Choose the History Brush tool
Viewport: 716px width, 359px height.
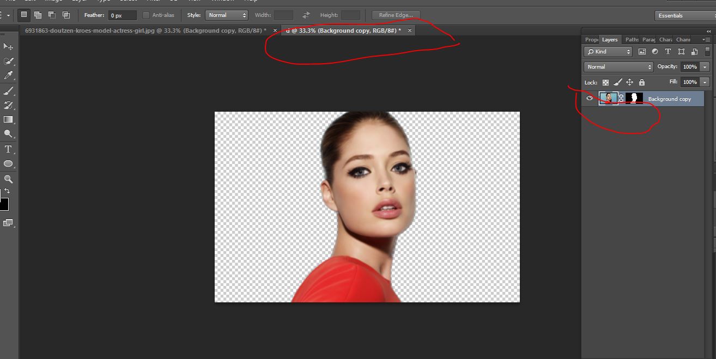[8, 105]
